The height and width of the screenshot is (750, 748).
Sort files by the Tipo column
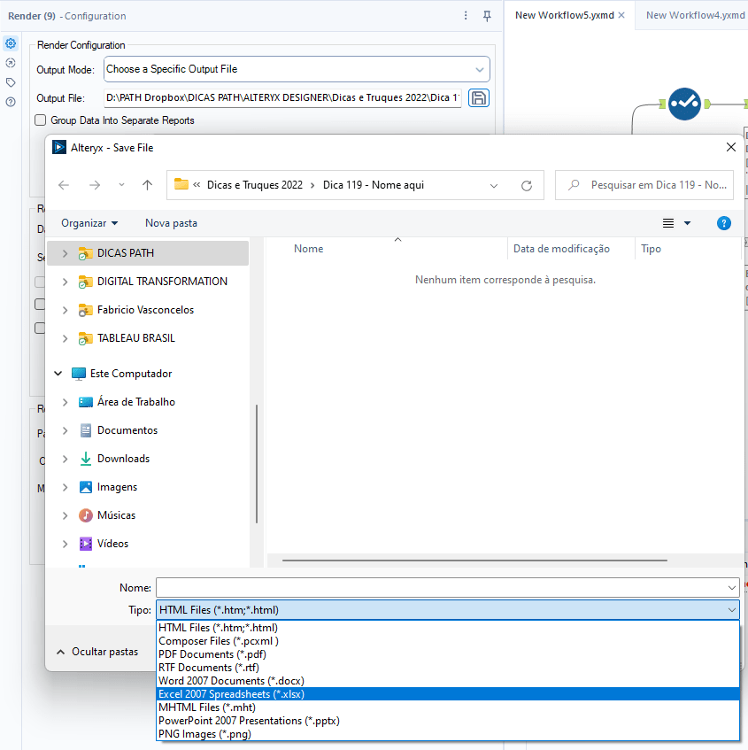click(651, 249)
